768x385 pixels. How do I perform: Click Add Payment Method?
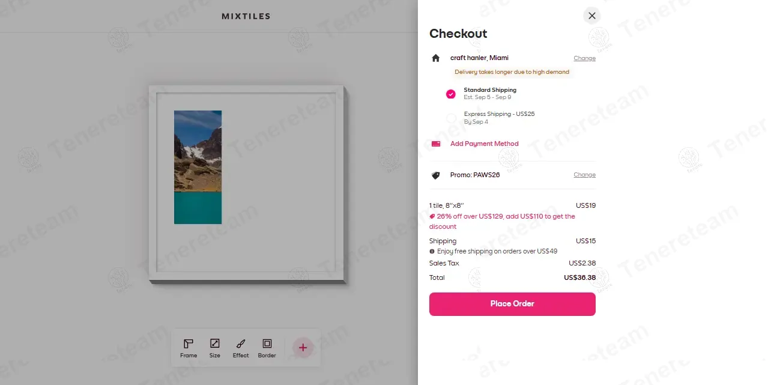485,144
